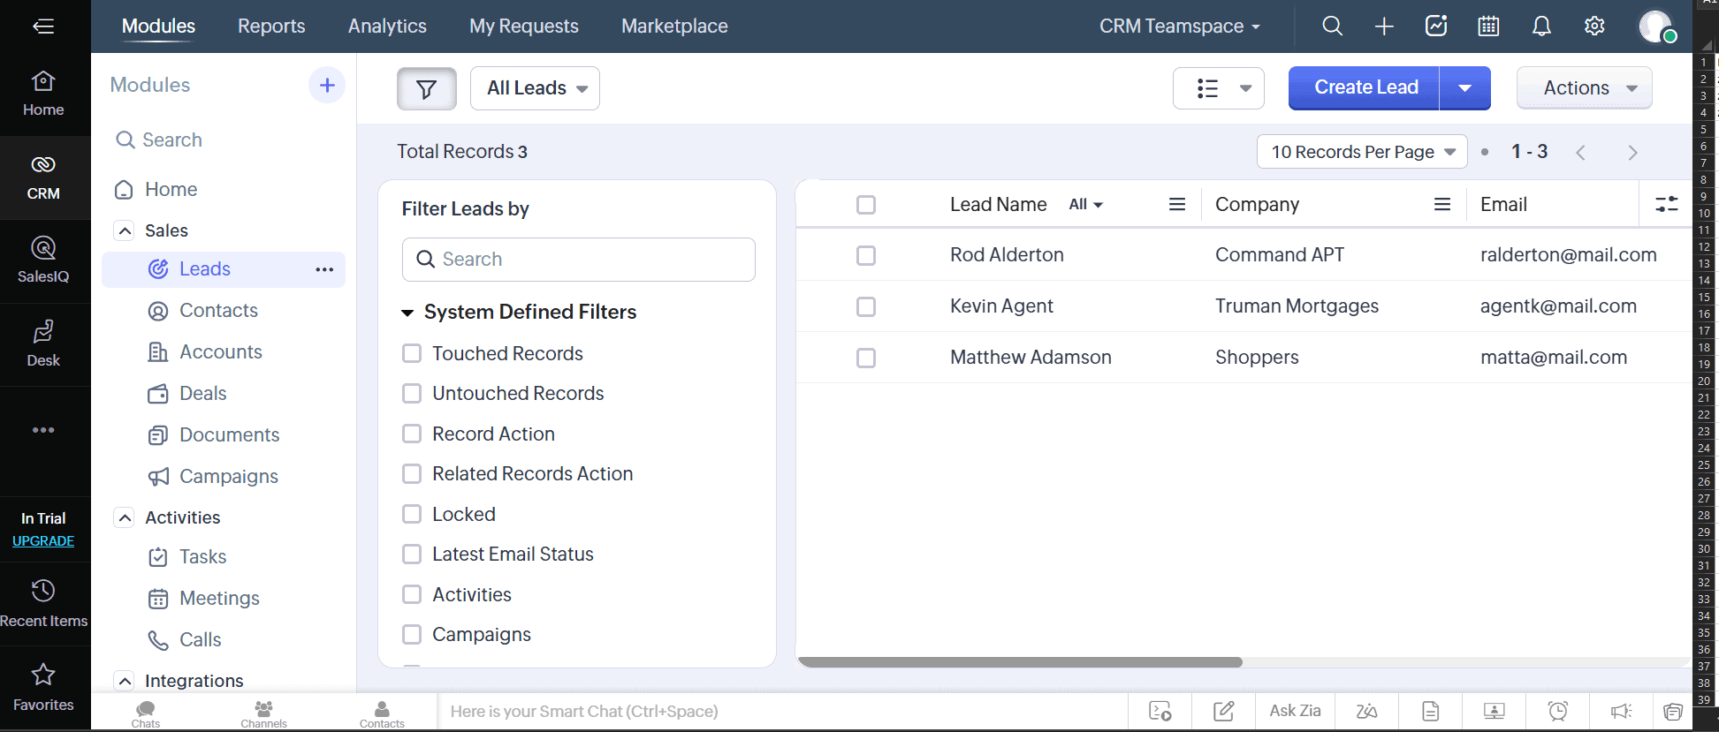
Task: Open column settings icon in table header
Action: (1666, 204)
